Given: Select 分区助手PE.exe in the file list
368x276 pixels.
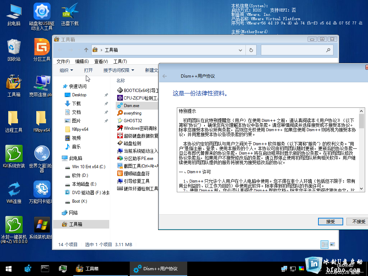Looking at the screenshot, I should pyautogui.click(x=135, y=158).
